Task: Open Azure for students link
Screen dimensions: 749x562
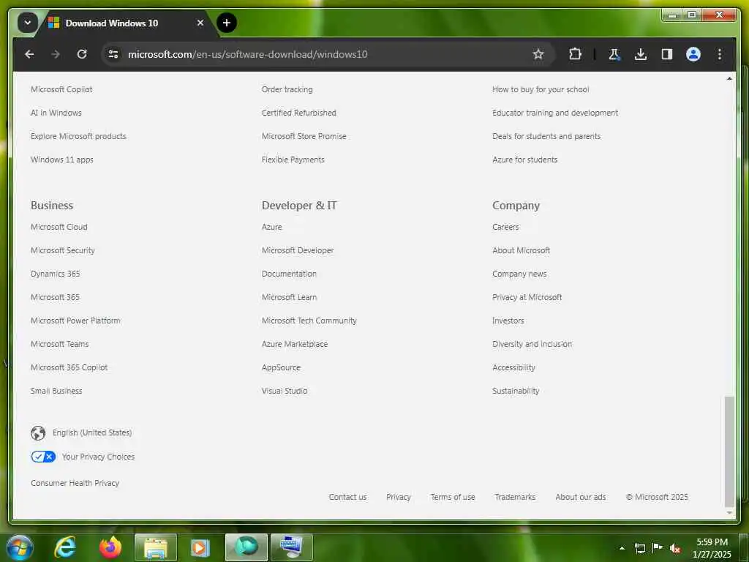Action: [x=525, y=160]
